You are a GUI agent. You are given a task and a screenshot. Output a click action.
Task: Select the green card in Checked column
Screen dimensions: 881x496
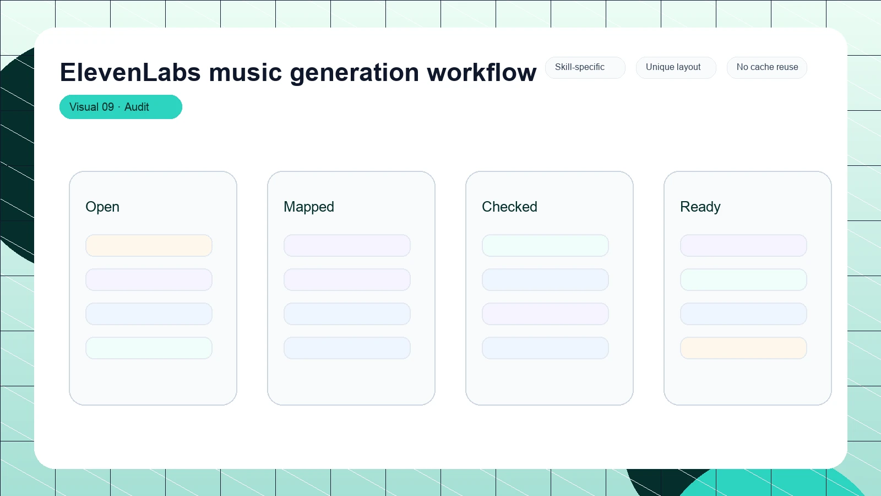click(545, 246)
